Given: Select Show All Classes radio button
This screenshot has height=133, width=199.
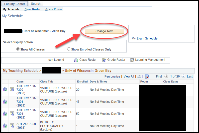Looking at the screenshot, I should (x=18, y=49).
